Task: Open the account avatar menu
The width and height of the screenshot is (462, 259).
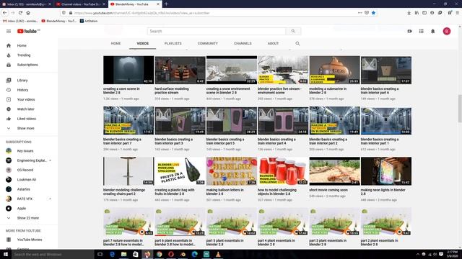Action: point(447,31)
